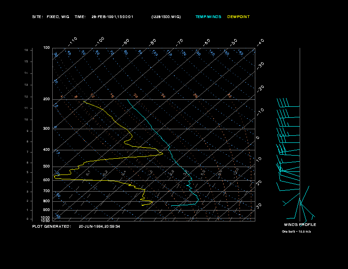
Task: Click the -40 temperature axis label
Action: (260, 43)
